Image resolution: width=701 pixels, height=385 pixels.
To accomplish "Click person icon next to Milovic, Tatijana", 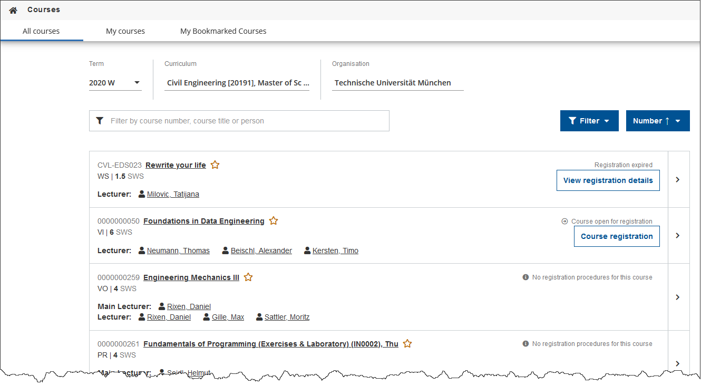I will tap(142, 194).
